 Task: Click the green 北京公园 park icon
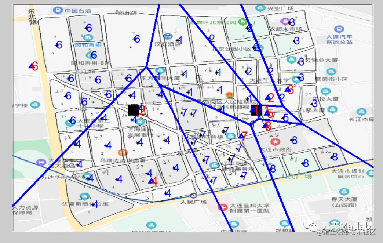[x=242, y=22]
